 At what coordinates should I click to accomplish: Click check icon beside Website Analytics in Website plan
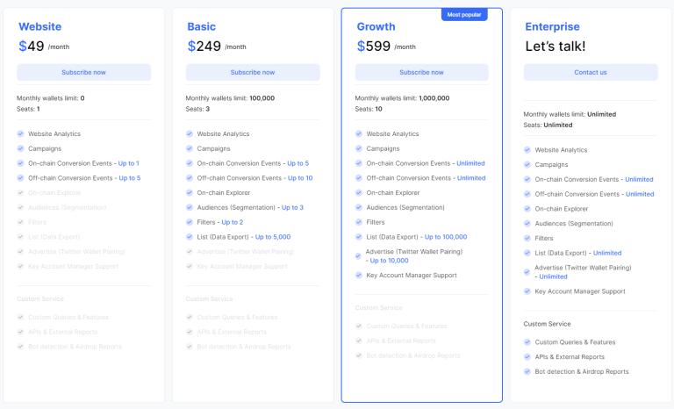[20, 134]
